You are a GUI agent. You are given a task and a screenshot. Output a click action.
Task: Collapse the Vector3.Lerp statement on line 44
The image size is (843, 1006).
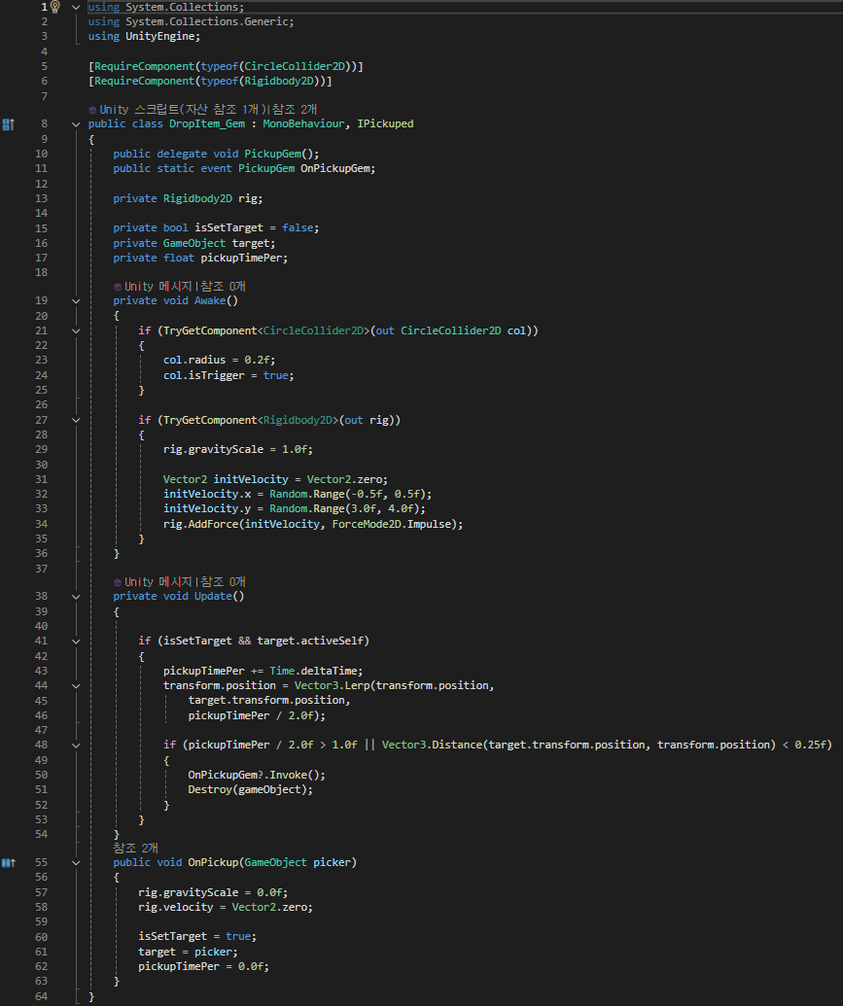pos(76,686)
